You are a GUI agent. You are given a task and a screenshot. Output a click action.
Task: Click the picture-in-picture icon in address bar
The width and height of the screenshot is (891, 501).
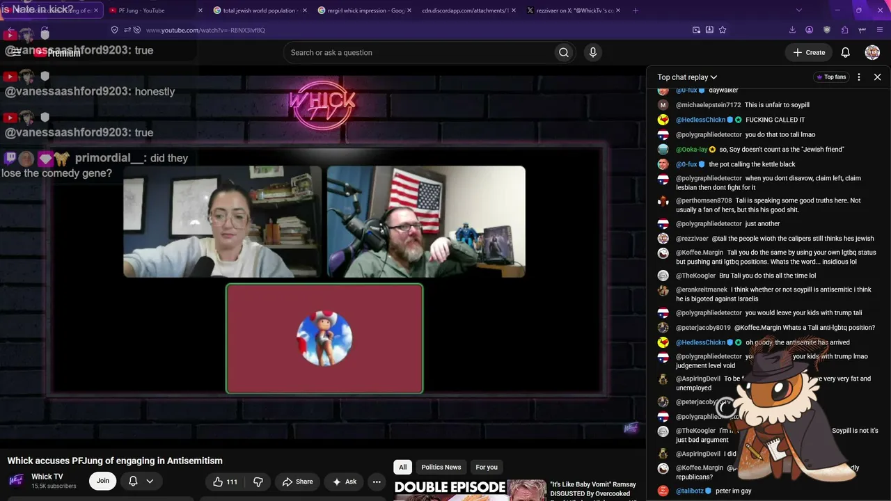[696, 30]
